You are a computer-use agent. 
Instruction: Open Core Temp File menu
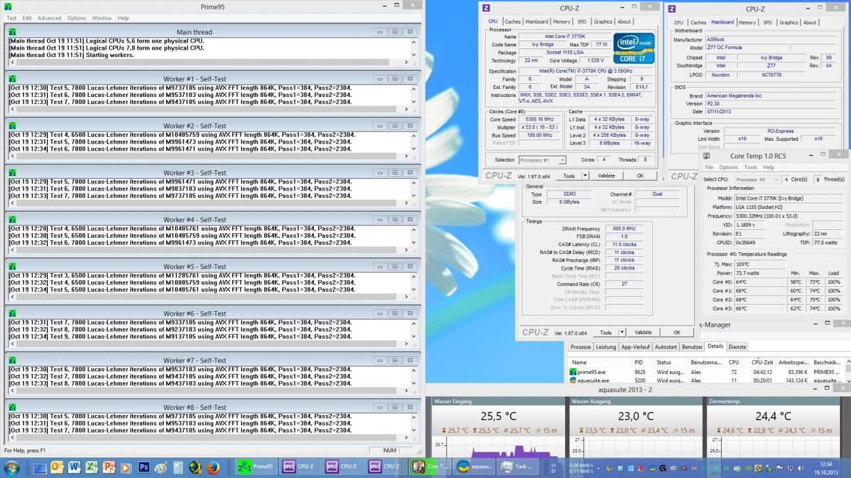[x=709, y=167]
